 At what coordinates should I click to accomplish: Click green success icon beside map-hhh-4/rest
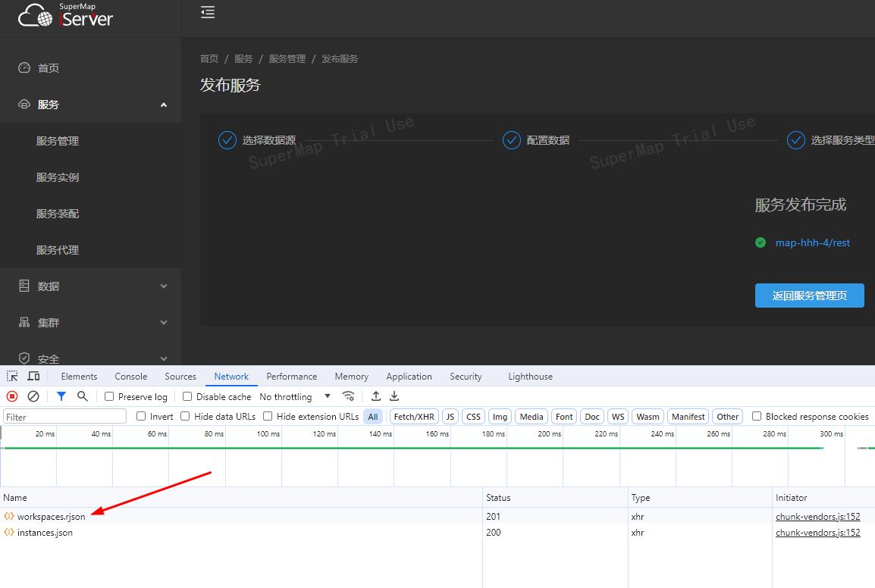click(760, 242)
